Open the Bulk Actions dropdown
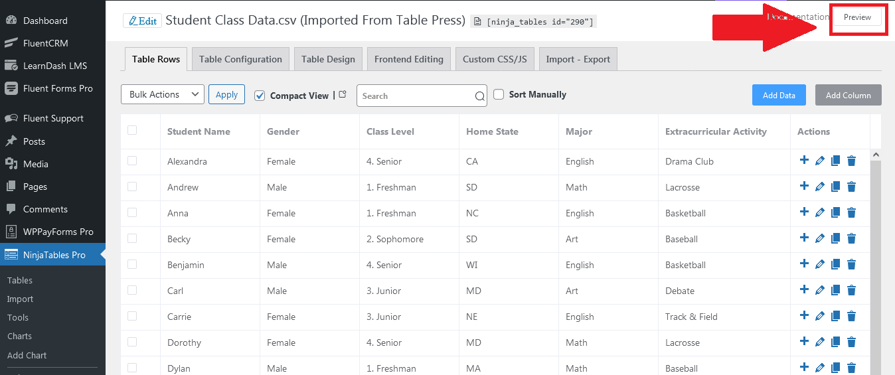895x375 pixels. pos(163,94)
